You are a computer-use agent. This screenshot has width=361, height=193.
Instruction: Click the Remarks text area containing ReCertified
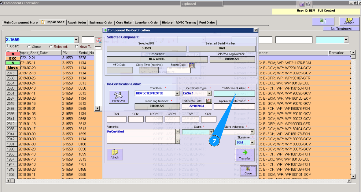coord(141,137)
